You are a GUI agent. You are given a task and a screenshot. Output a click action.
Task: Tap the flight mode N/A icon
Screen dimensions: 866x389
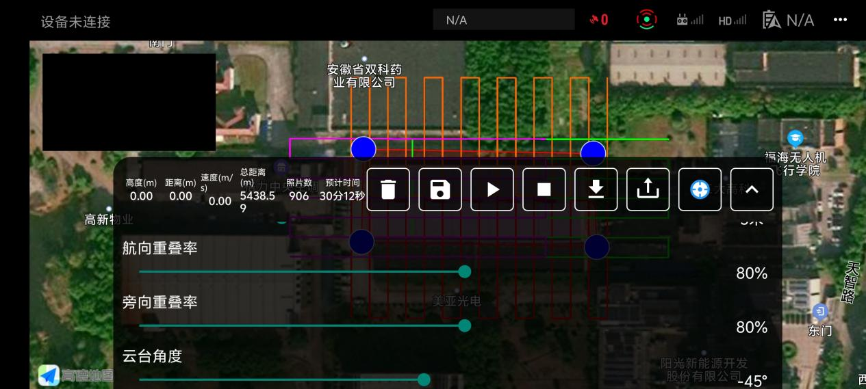[789, 20]
